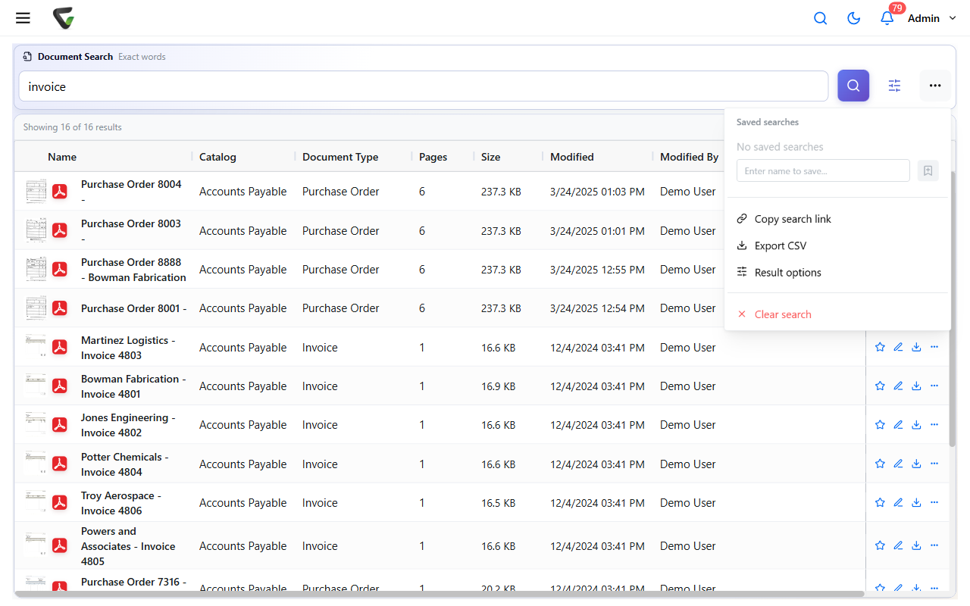Open Purchase Order 8888 Bowman thumbnail
This screenshot has width=970, height=606.
point(36,269)
